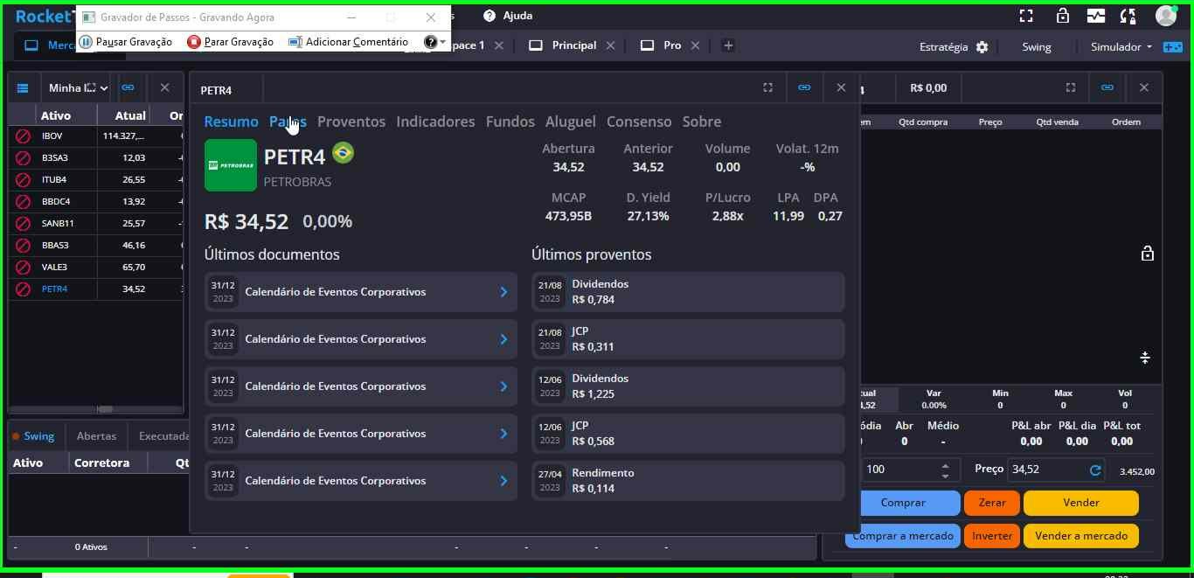This screenshot has width=1194, height=578.
Task: Click the blocked icon beside SANB11
Action: point(24,224)
